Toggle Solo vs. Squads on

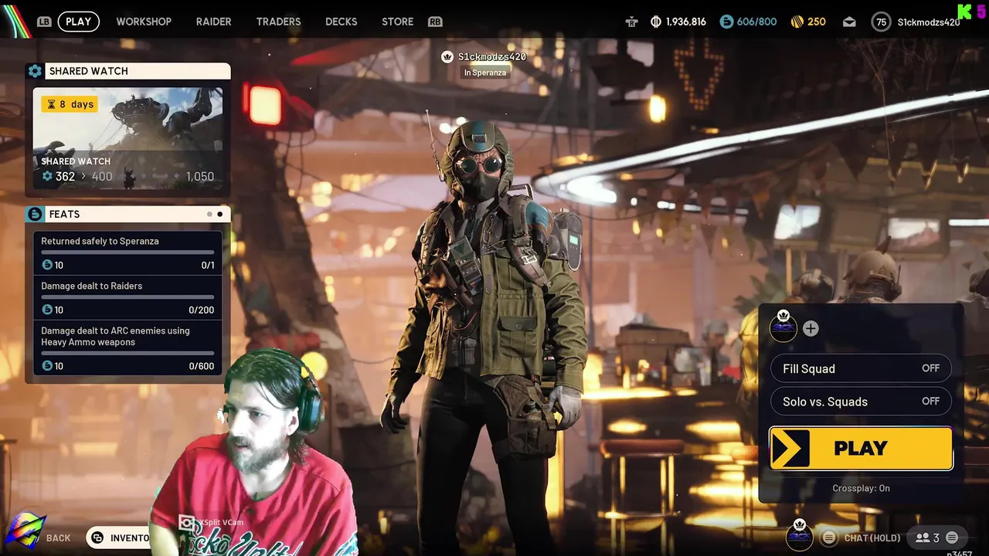tap(861, 402)
